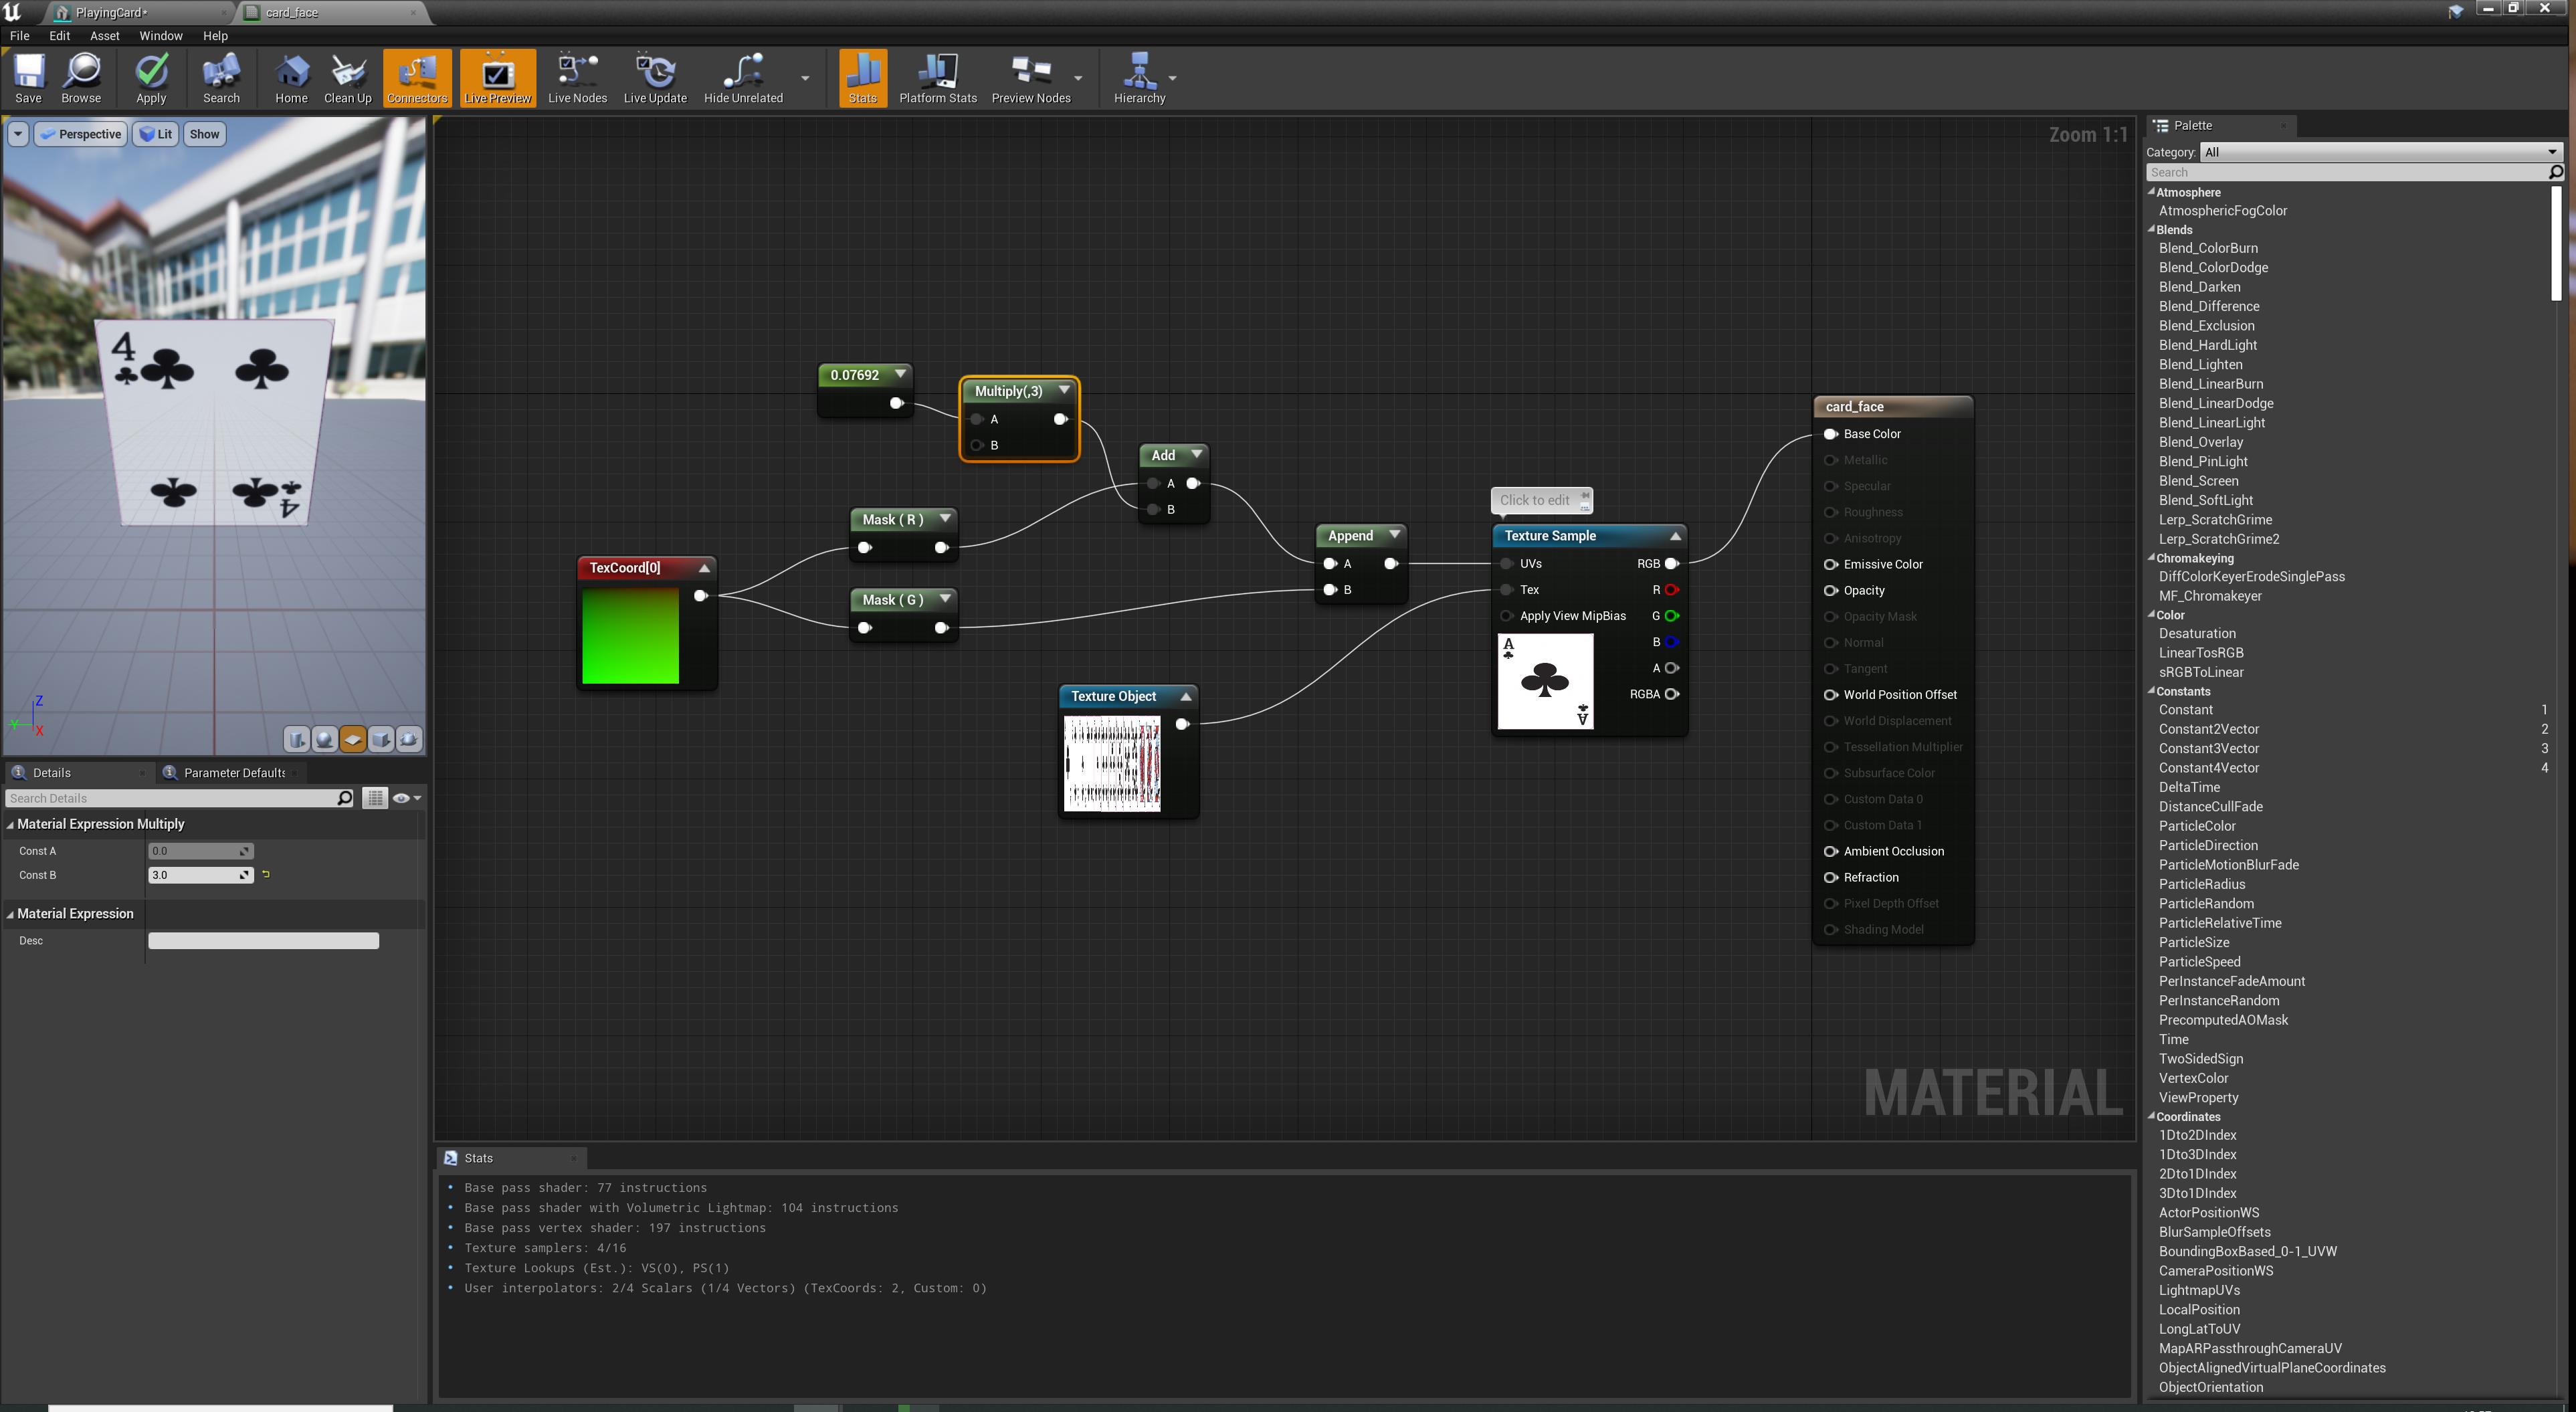Click the Home toolbar icon
The width and height of the screenshot is (2576, 1412).
click(x=291, y=77)
